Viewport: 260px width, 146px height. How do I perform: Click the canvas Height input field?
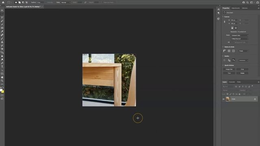234,24
